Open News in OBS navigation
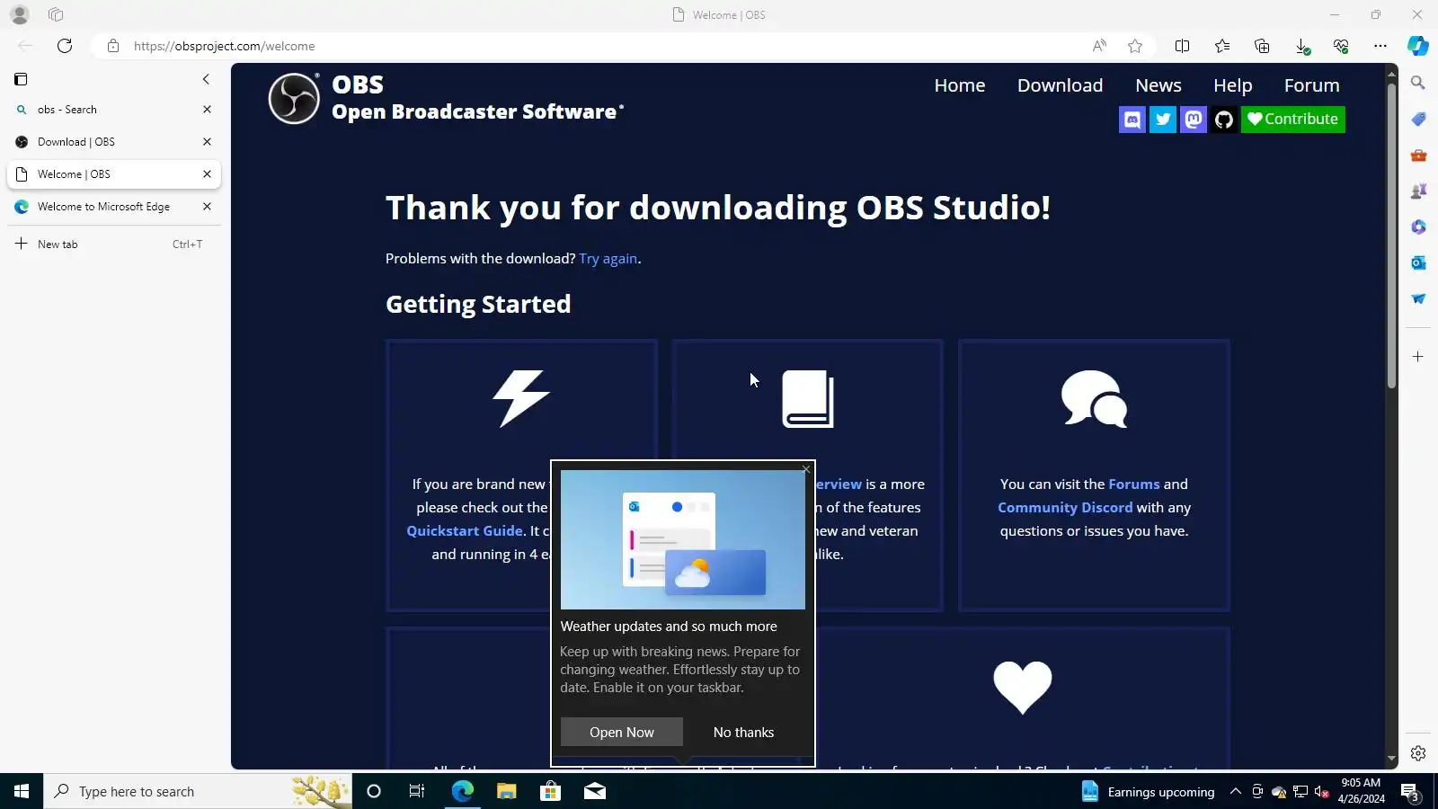 point(1158,85)
